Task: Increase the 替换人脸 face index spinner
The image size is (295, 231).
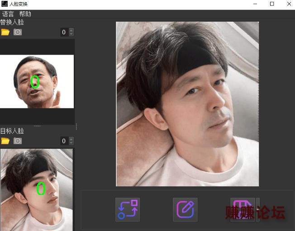Action: [71, 30]
